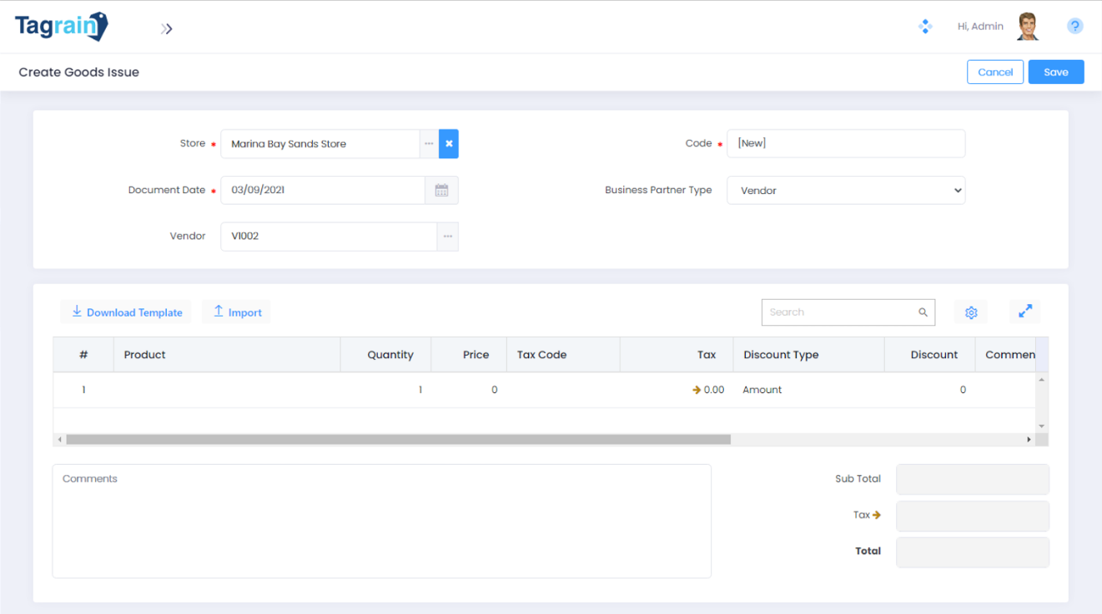Open the Store lookup ellipsis button
This screenshot has width=1102, height=614.
[429, 144]
